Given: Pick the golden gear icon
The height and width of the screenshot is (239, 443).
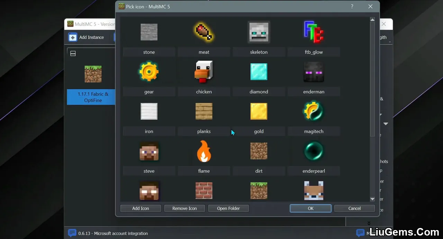Looking at the screenshot, I should pos(149,72).
